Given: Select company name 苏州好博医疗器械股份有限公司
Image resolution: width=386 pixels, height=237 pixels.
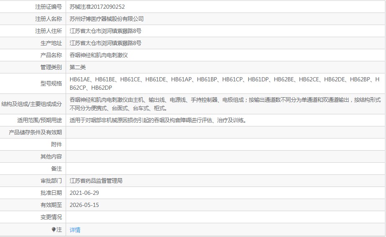Looking at the screenshot, I should [107, 19].
